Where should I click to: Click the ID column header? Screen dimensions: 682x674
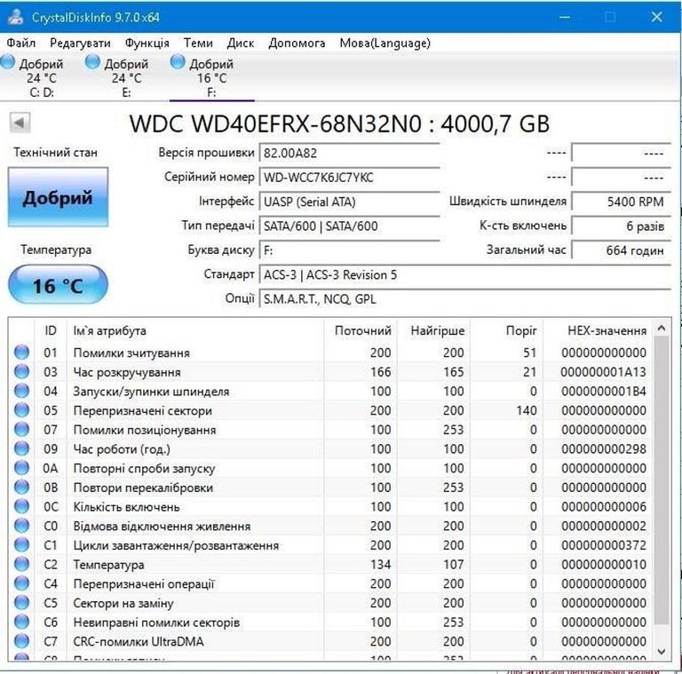[x=51, y=330]
